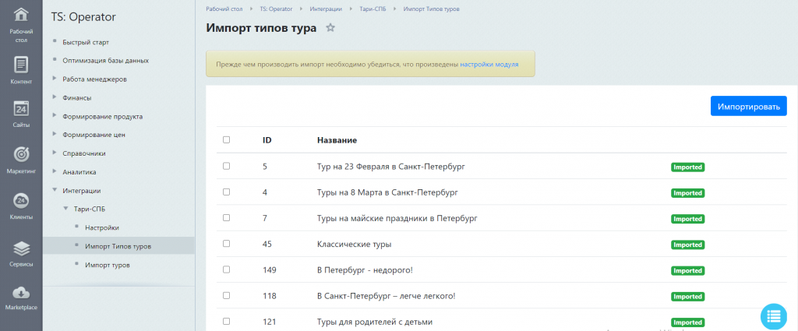Viewport: 798px width, 331px height.
Task: Add page to favorites with star icon
Action: (x=330, y=28)
